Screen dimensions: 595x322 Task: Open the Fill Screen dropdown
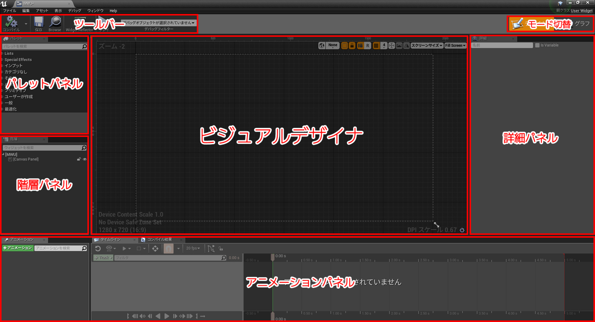(x=455, y=45)
